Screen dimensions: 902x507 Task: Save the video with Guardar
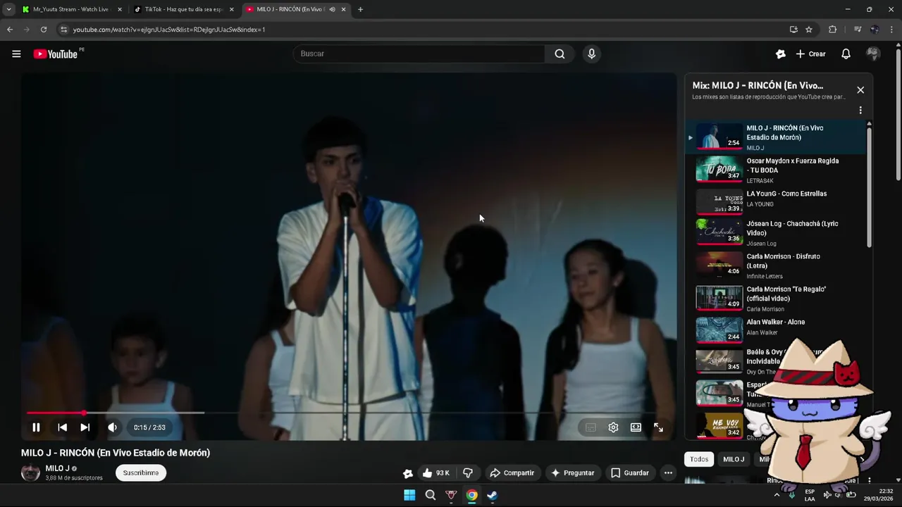tap(629, 472)
